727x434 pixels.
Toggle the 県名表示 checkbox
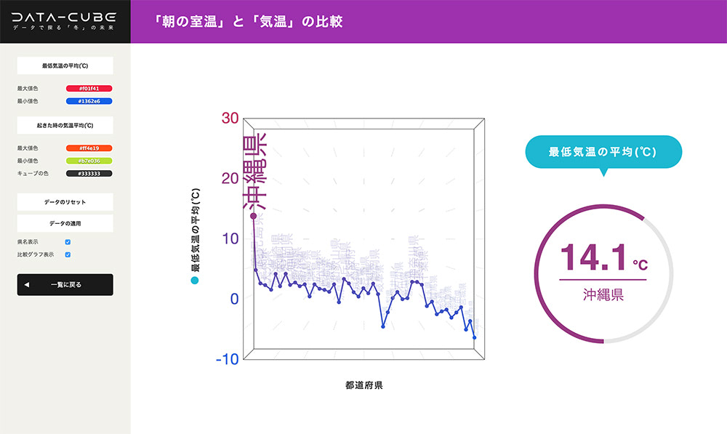(68, 242)
